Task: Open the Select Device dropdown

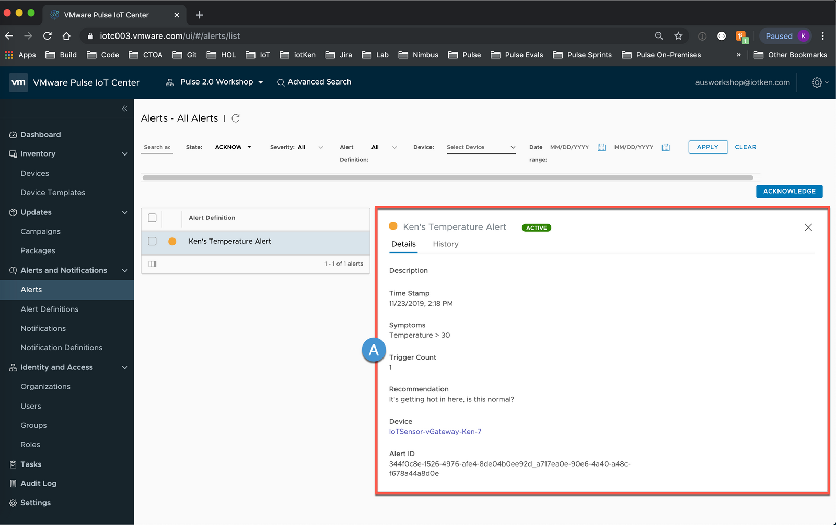Action: pyautogui.click(x=481, y=147)
